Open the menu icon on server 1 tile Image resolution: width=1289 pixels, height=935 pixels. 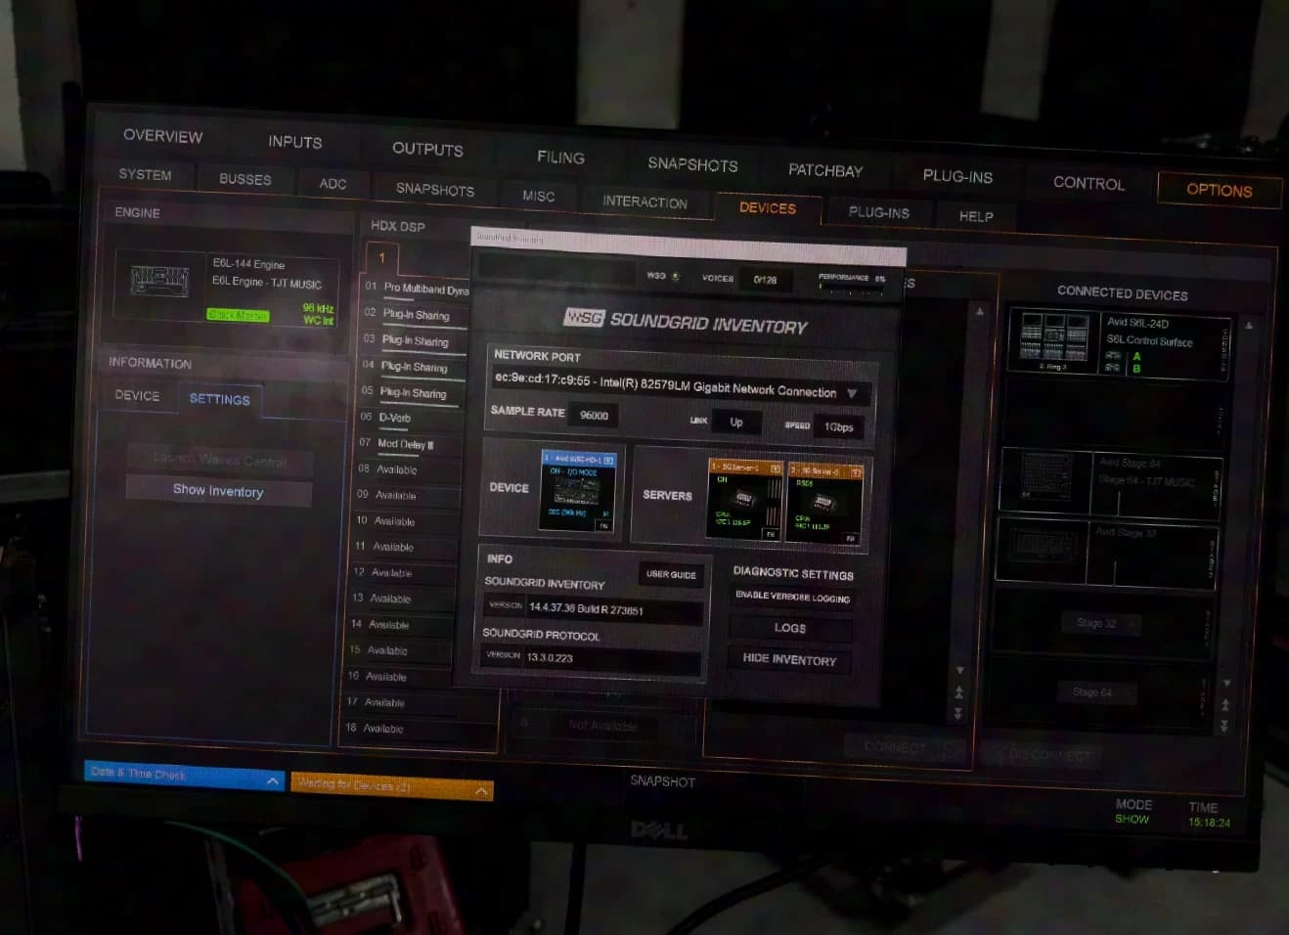coord(776,468)
